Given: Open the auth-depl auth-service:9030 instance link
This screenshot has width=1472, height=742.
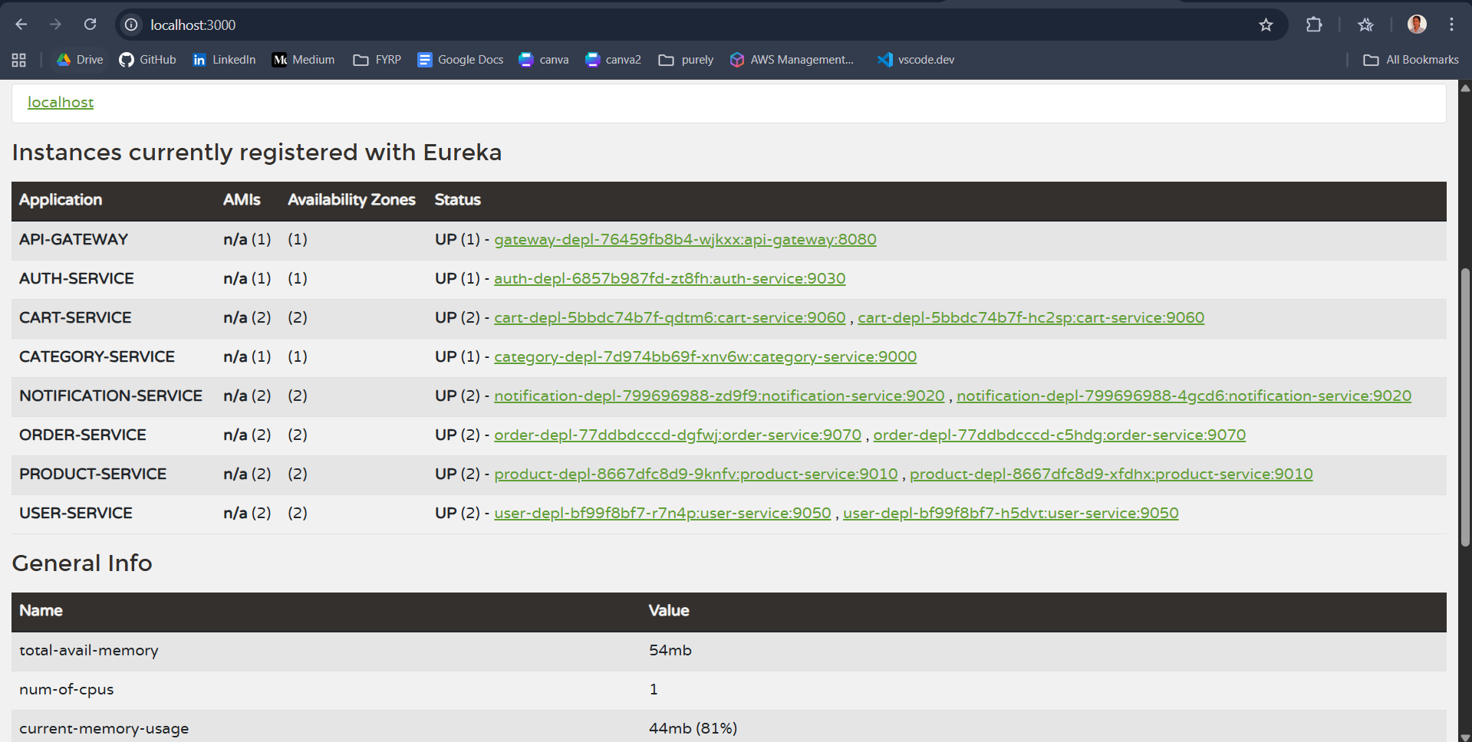Looking at the screenshot, I should [x=670, y=279].
